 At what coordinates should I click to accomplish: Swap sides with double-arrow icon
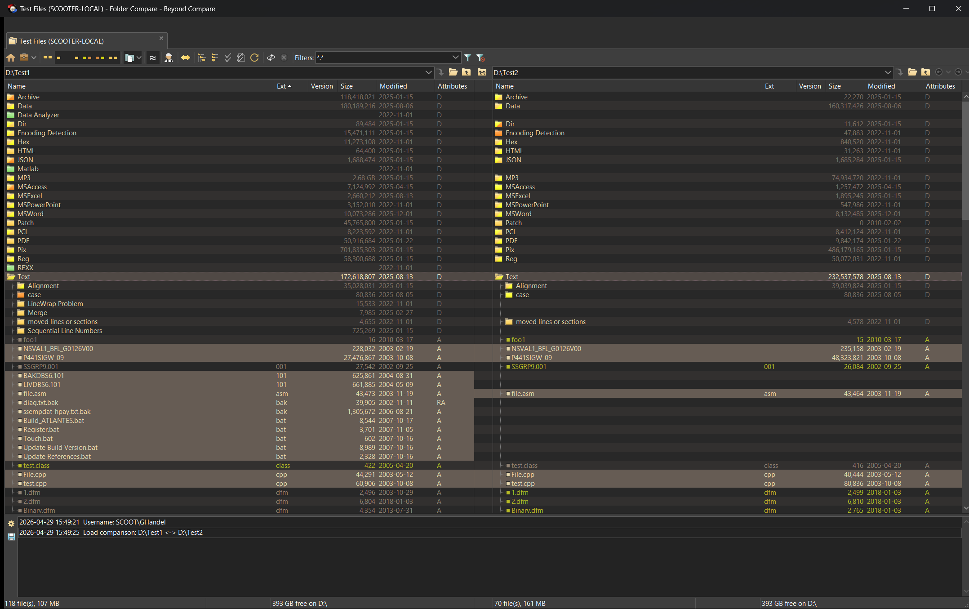(186, 58)
